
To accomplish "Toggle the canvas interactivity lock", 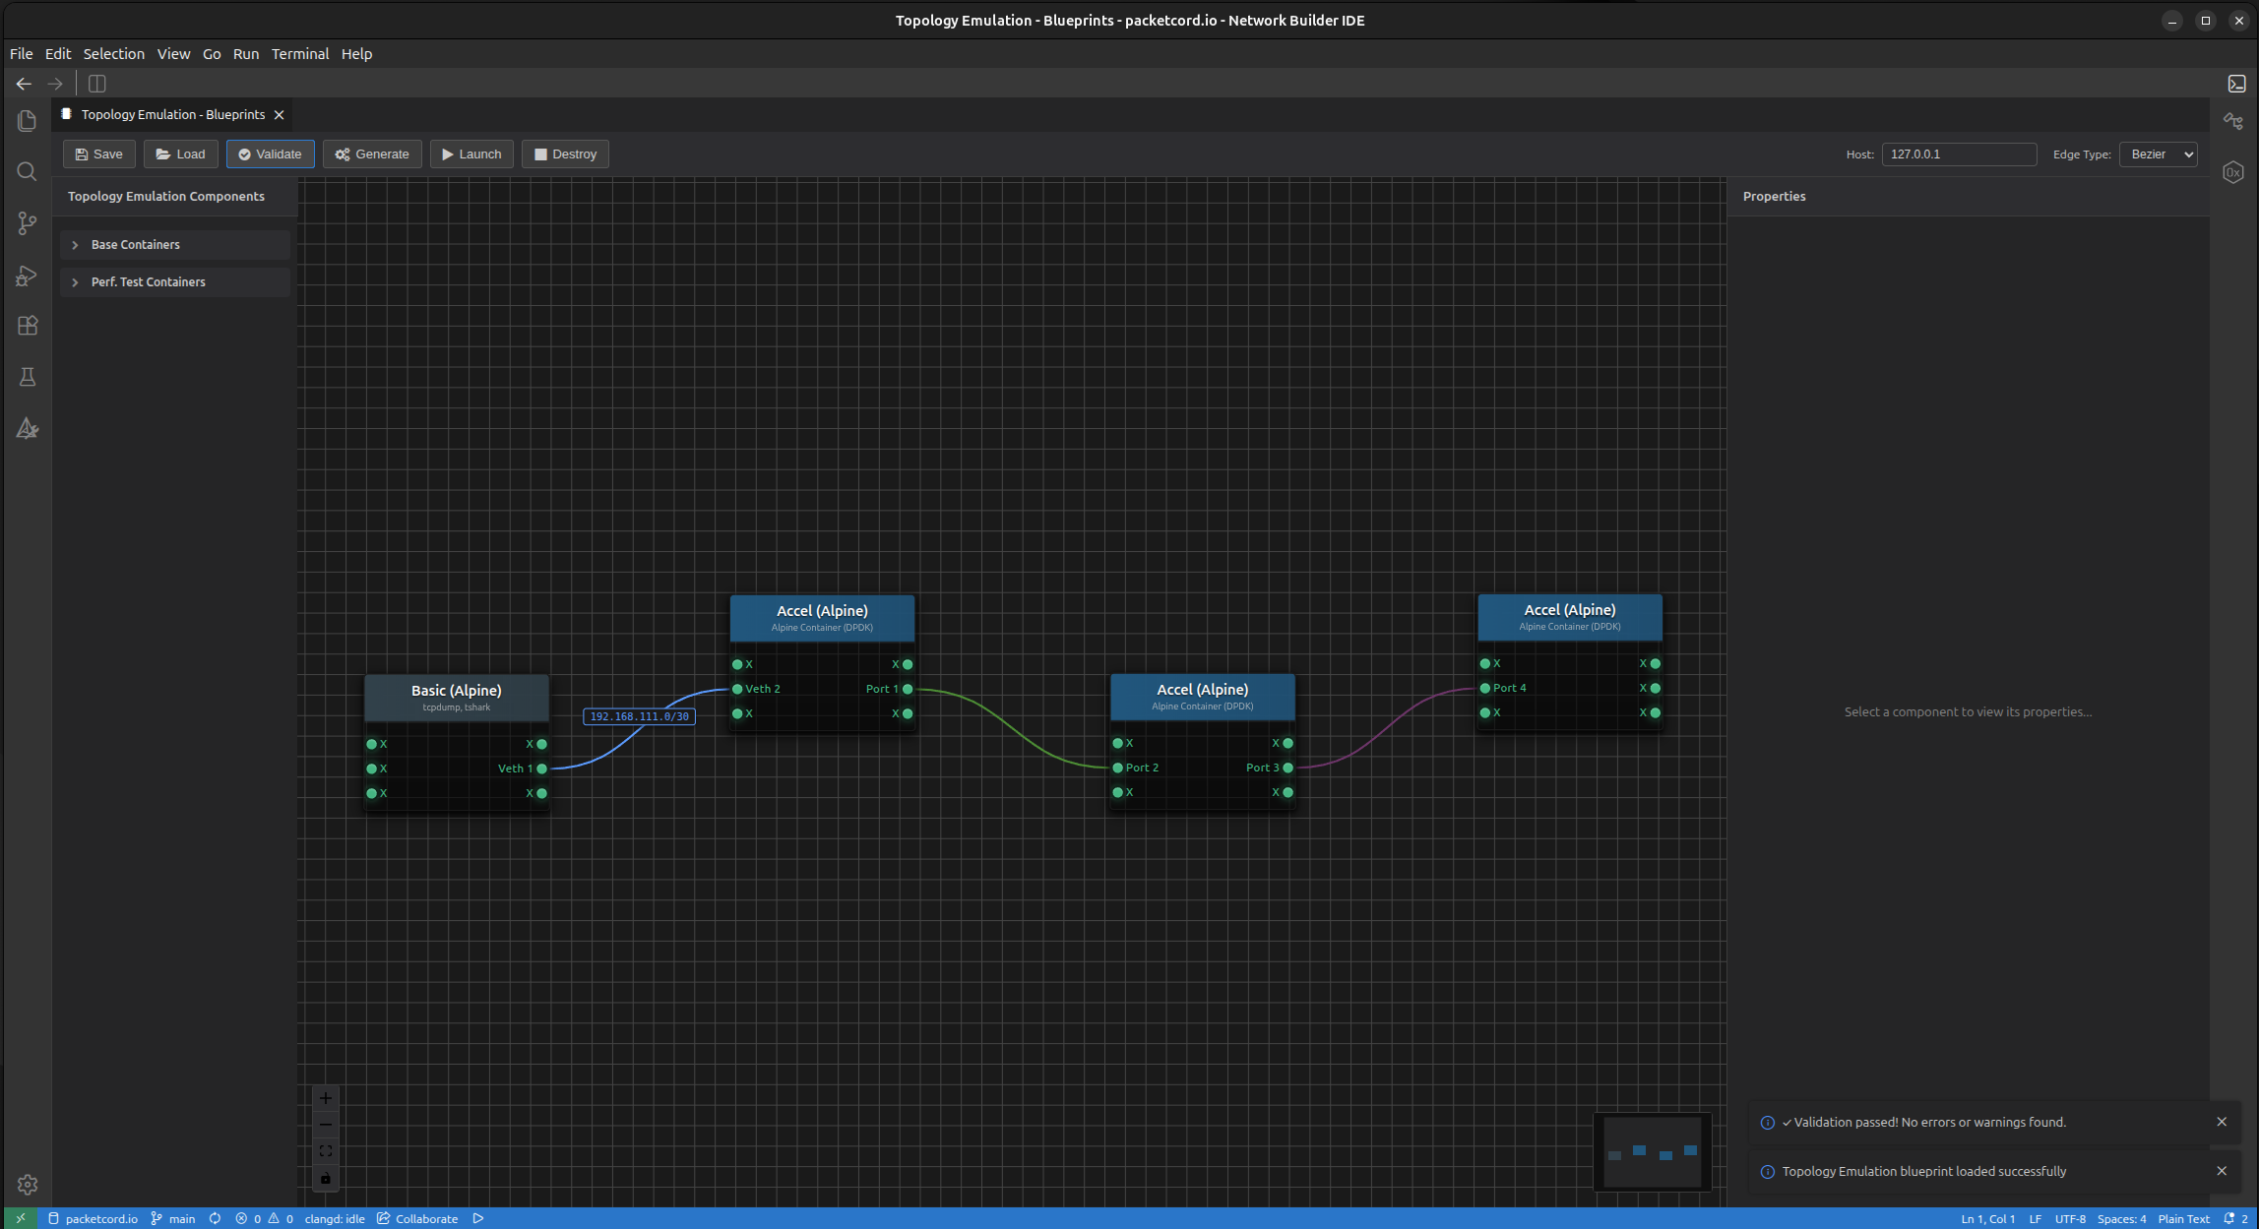I will [x=326, y=1179].
